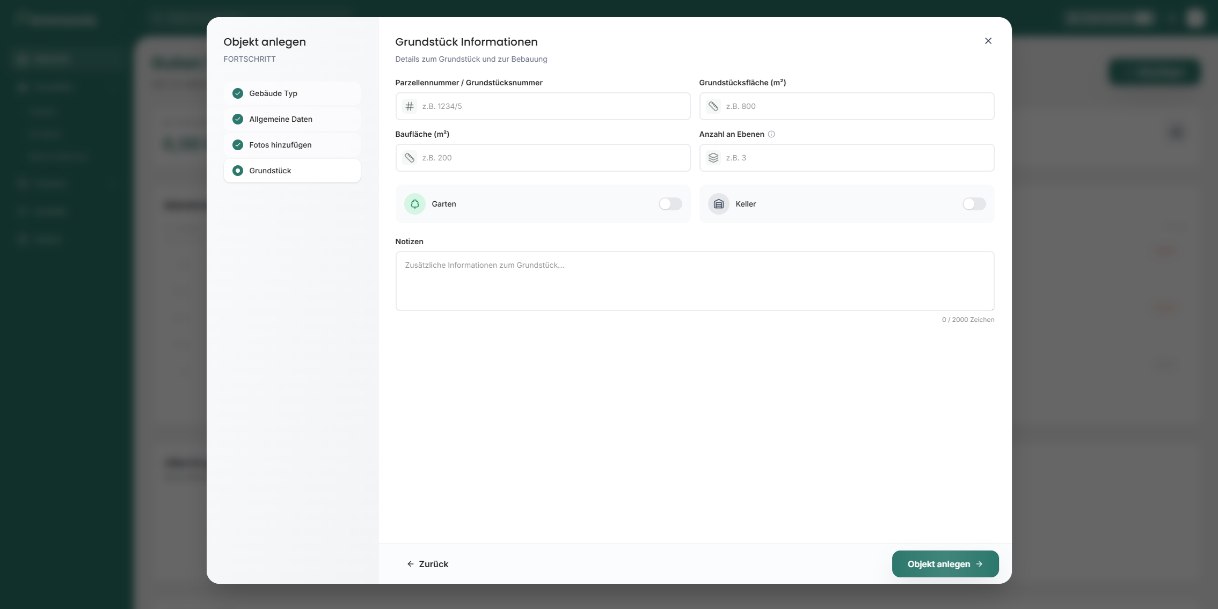Show info tooltip for Anzahl an Ebenen

[x=771, y=134]
